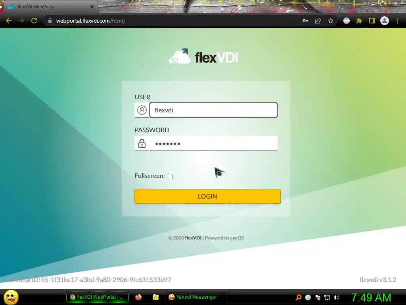Image resolution: width=406 pixels, height=305 pixels.
Task: Bookmark this page with star icon
Action: [x=331, y=21]
